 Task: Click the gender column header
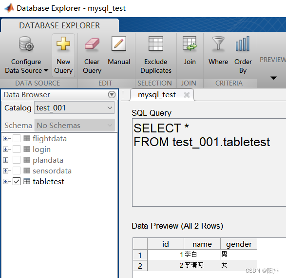pyautogui.click(x=239, y=244)
